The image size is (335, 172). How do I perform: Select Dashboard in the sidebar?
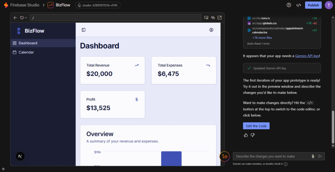(x=28, y=43)
